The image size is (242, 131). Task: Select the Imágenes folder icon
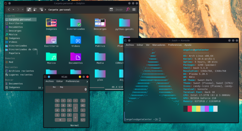pos(51,23)
